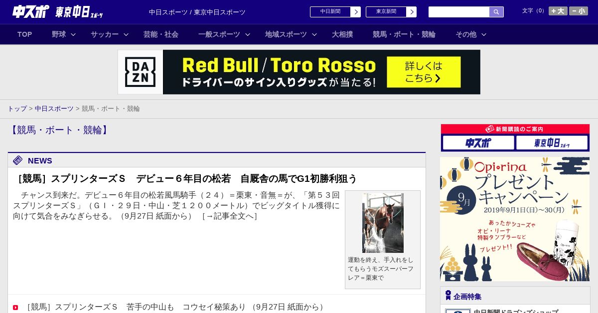Expand the 地域スポーツ dropdown menu
Image resolution: width=598 pixels, height=313 pixels.
(291, 34)
